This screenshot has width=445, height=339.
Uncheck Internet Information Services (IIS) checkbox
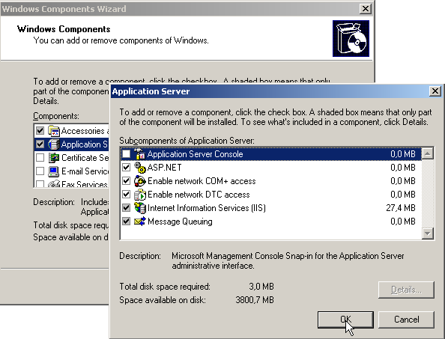tap(126, 208)
